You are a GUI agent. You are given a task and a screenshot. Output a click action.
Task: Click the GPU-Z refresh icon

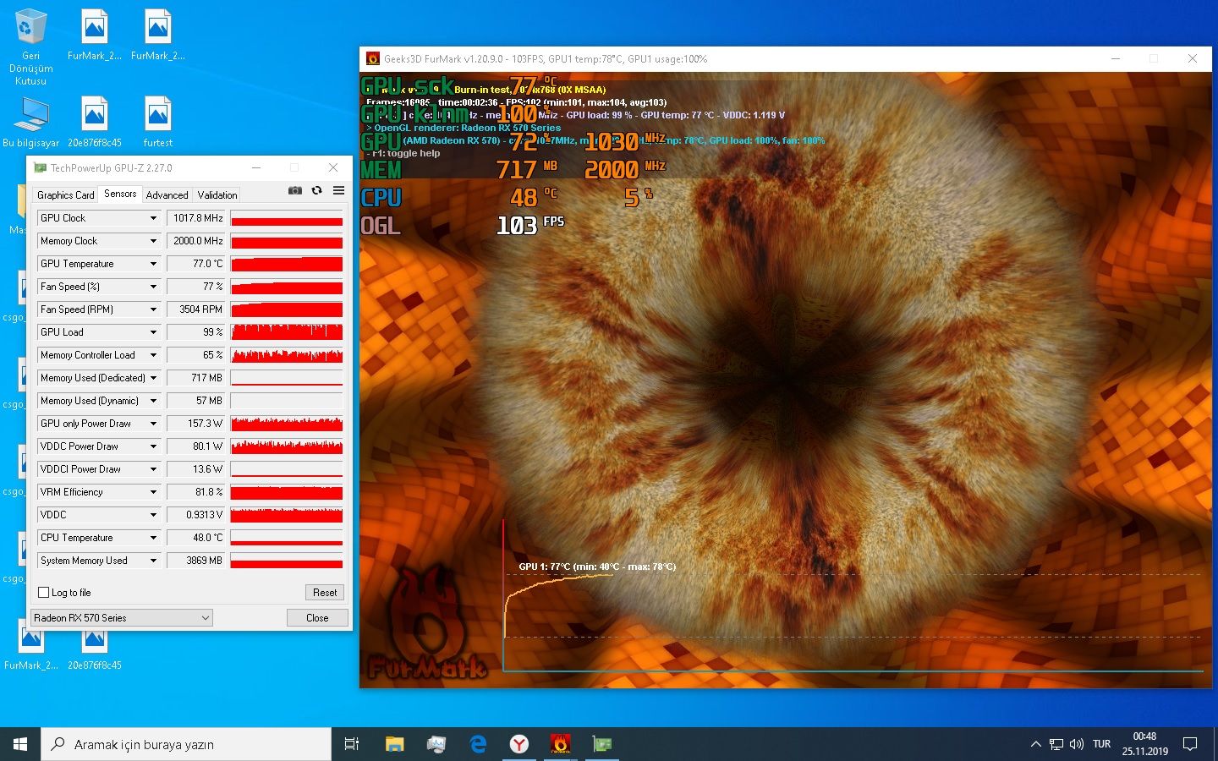tap(317, 190)
